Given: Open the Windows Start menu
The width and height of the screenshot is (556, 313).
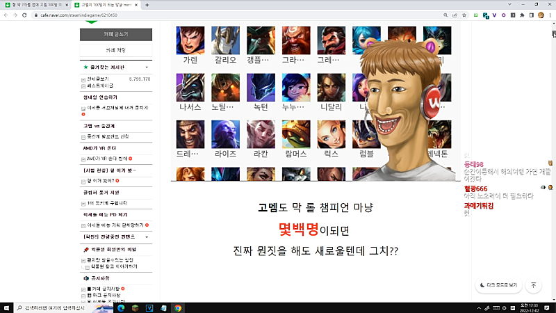Looking at the screenshot, I should tap(6, 308).
